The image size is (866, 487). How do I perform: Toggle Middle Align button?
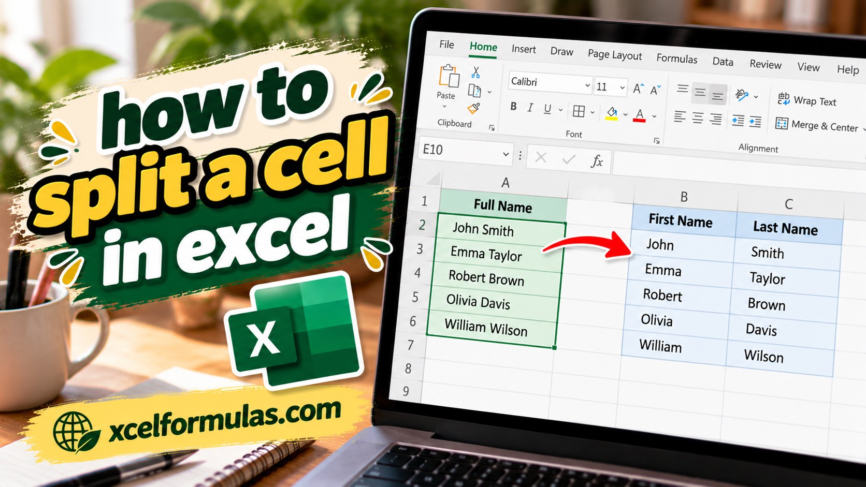[700, 93]
